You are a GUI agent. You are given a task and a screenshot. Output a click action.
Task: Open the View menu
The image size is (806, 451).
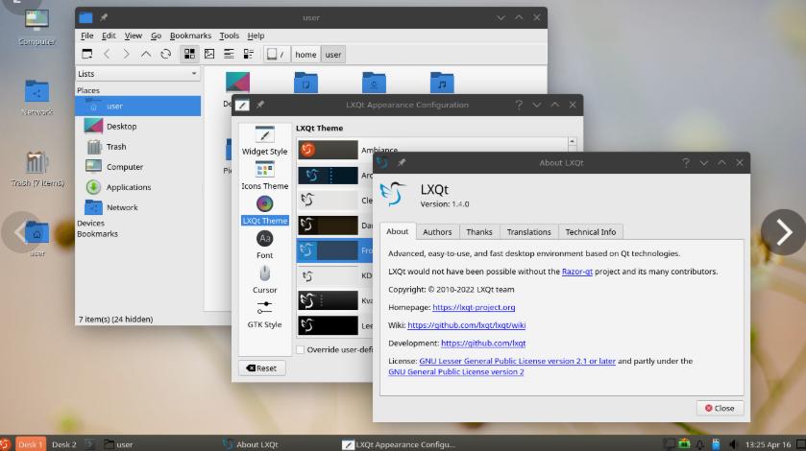pos(134,36)
